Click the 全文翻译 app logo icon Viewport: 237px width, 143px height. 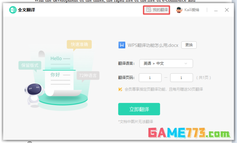point(13,10)
